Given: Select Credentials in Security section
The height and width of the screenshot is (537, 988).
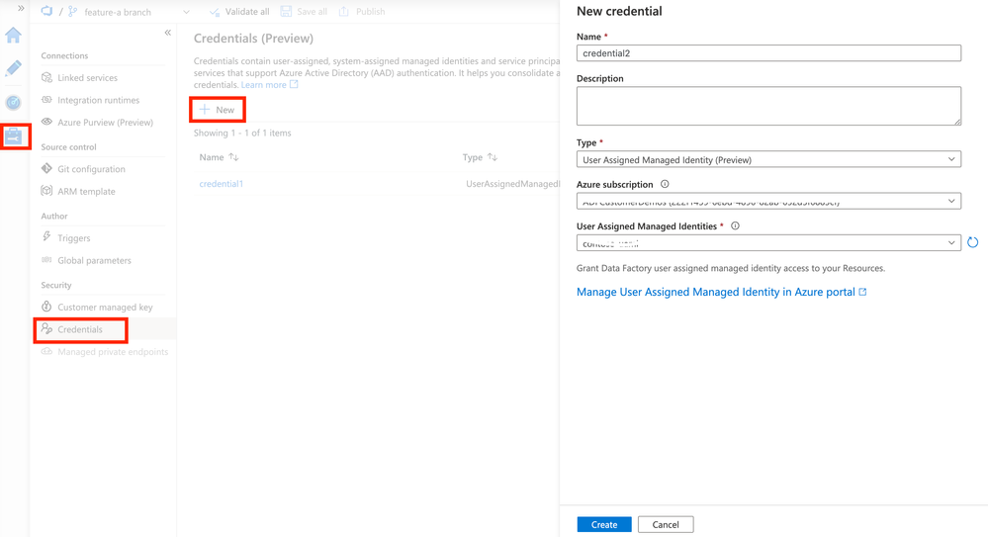Looking at the screenshot, I should tap(80, 329).
